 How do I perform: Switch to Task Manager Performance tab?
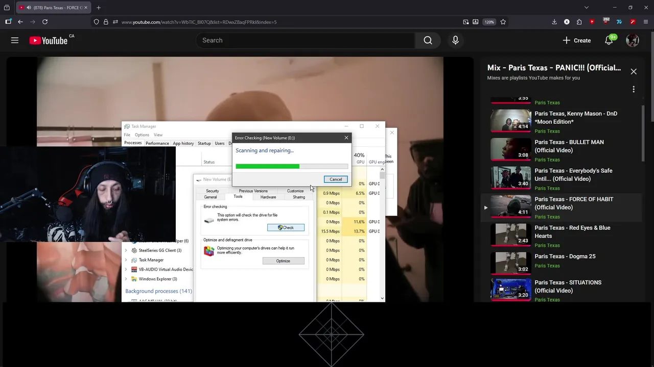pos(157,143)
